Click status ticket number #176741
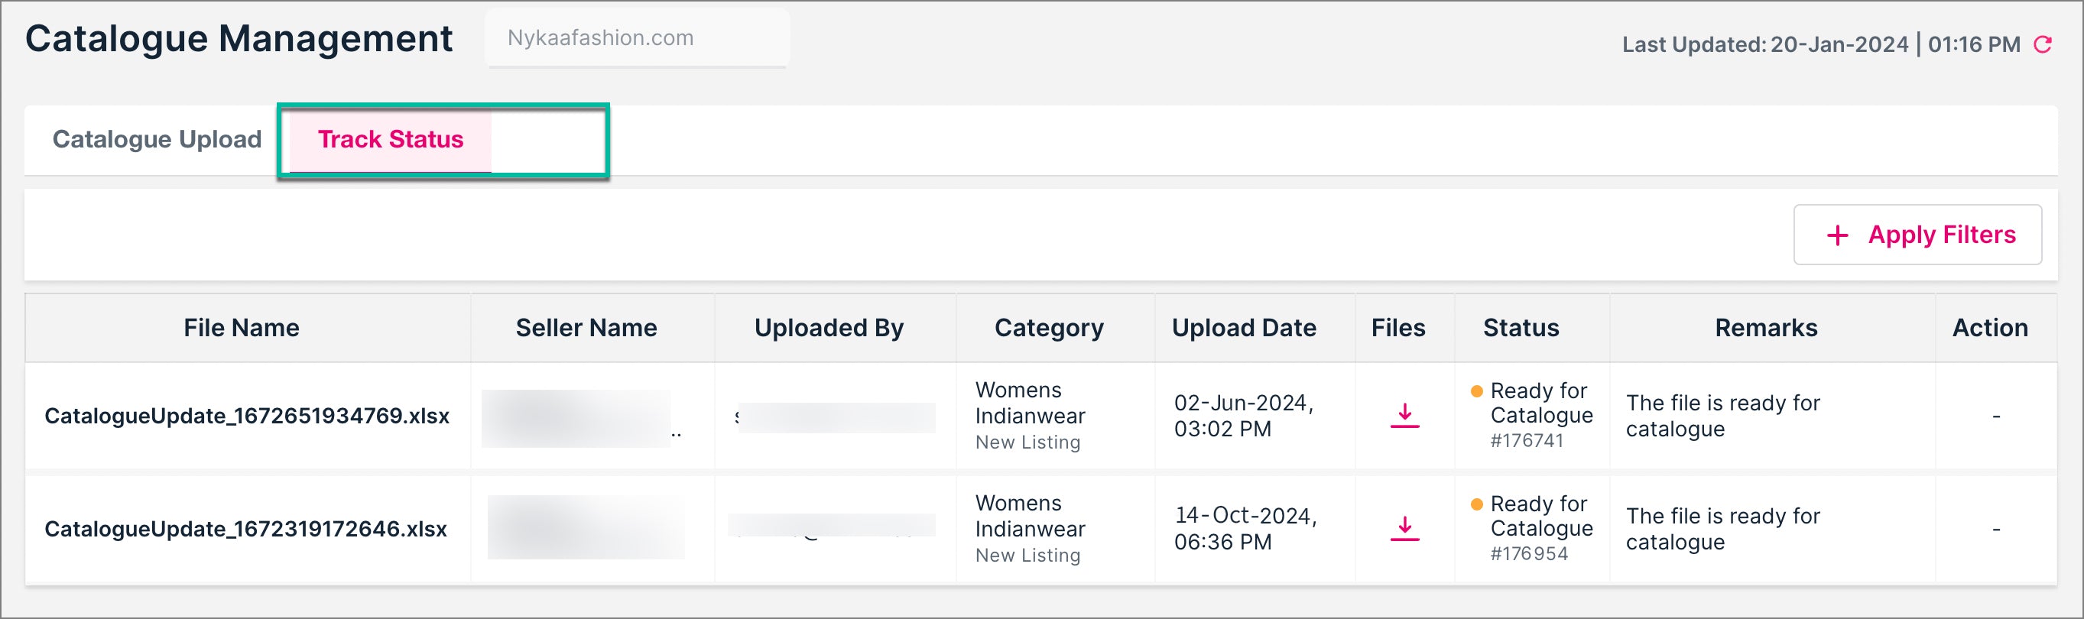Screen dimensions: 2084x619 coord(1527,441)
